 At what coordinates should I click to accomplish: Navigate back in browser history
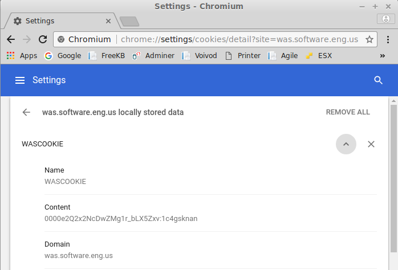(11, 39)
